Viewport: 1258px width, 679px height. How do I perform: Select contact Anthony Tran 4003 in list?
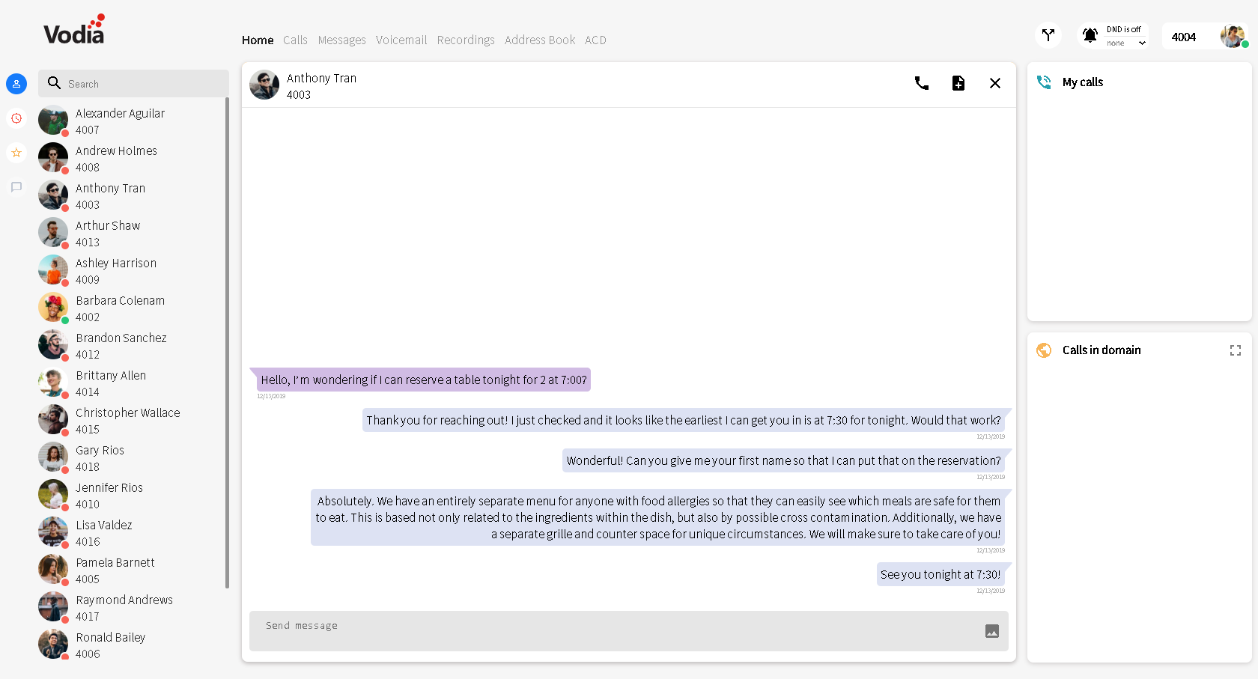point(132,196)
